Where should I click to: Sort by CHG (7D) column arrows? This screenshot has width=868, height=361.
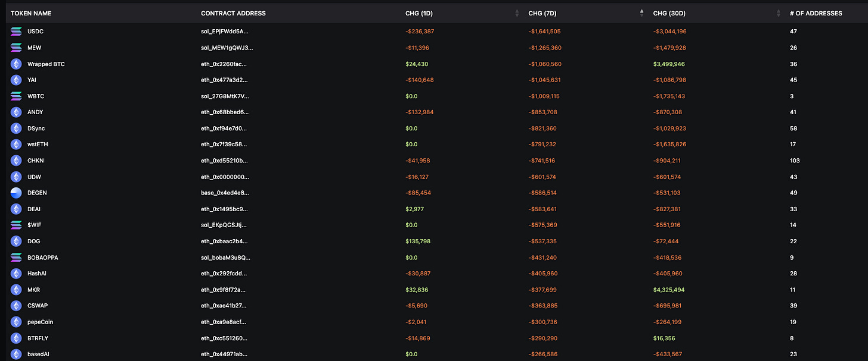click(641, 13)
